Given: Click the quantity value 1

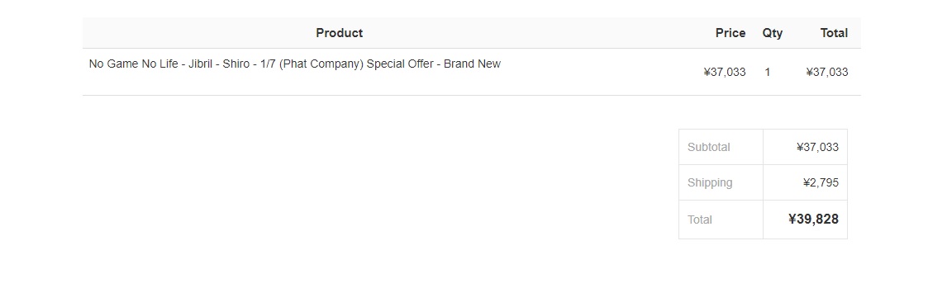Looking at the screenshot, I should [x=768, y=72].
